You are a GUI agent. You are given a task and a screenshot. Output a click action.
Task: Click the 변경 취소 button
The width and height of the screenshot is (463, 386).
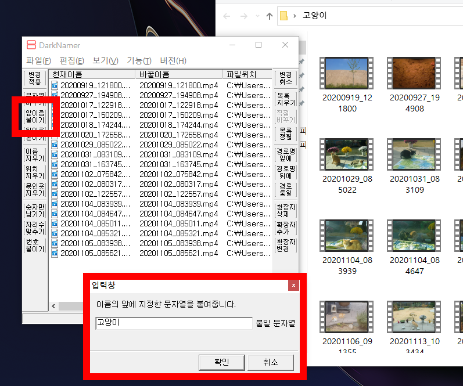point(286,78)
